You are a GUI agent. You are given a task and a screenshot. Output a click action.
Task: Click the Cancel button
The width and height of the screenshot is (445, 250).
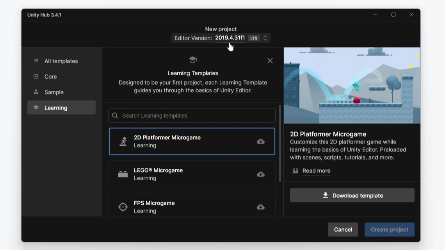point(343,230)
